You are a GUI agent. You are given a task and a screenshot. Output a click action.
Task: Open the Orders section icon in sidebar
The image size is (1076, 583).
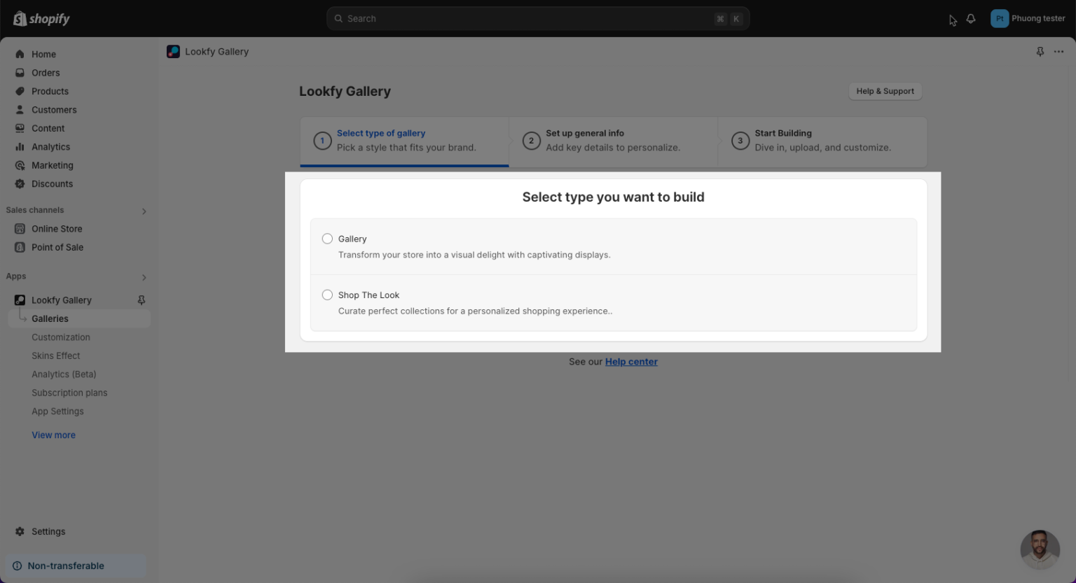click(x=20, y=72)
